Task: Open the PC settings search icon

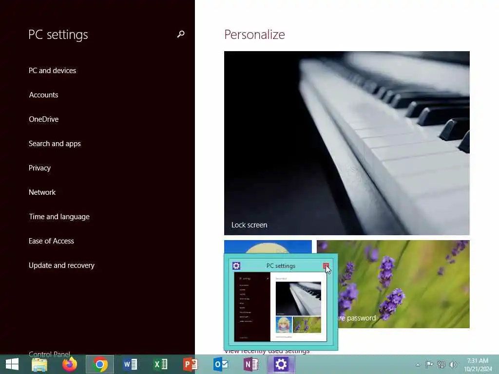Action: click(x=181, y=34)
